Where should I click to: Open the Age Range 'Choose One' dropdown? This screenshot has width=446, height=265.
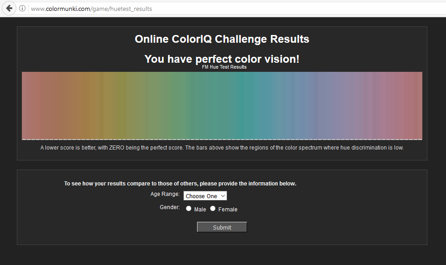pyautogui.click(x=205, y=196)
